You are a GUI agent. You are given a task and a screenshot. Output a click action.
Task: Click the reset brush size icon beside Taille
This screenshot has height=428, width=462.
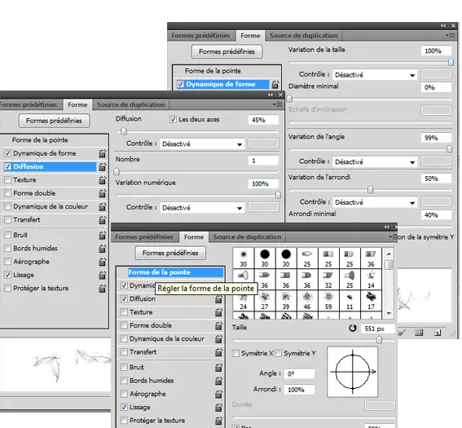point(352,328)
